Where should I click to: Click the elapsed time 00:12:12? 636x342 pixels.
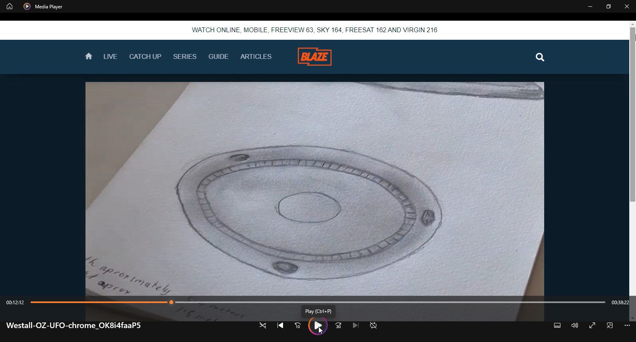click(x=15, y=303)
